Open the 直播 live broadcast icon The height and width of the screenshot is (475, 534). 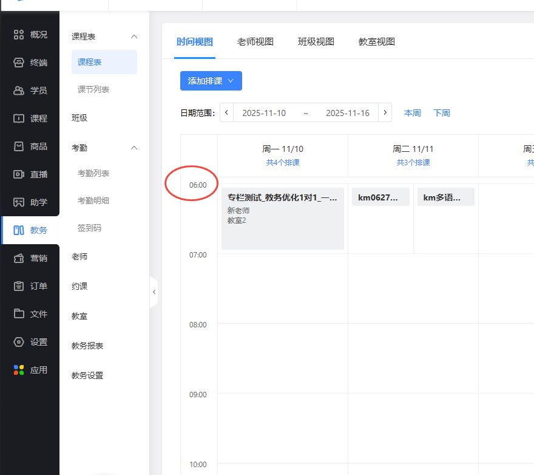coord(19,174)
